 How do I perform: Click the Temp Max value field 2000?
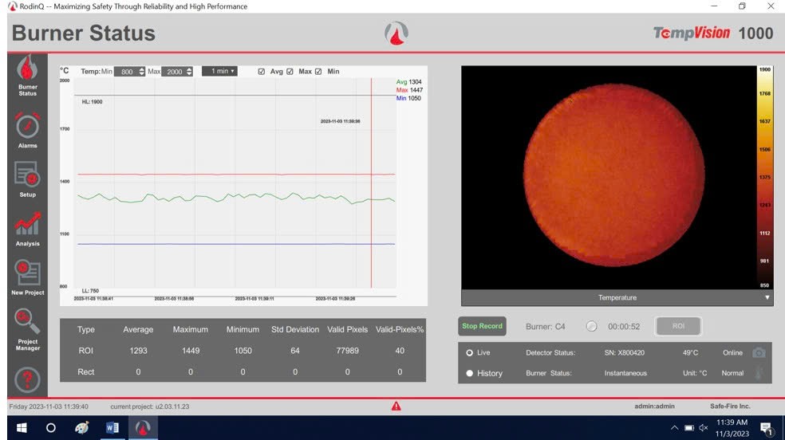[x=174, y=72]
